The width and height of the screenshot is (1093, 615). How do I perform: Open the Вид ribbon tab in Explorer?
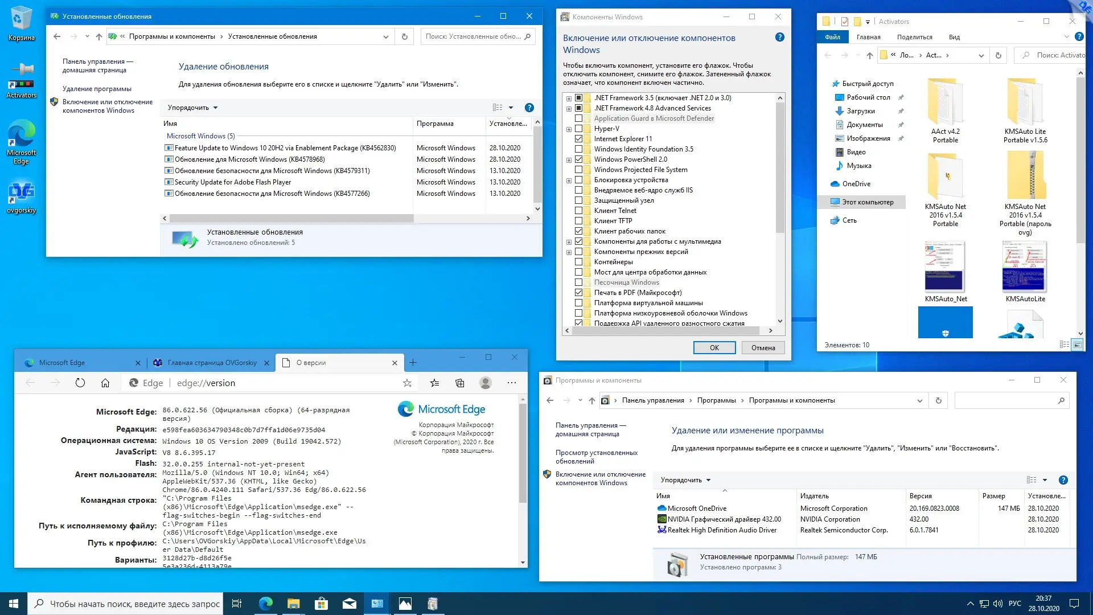(954, 37)
